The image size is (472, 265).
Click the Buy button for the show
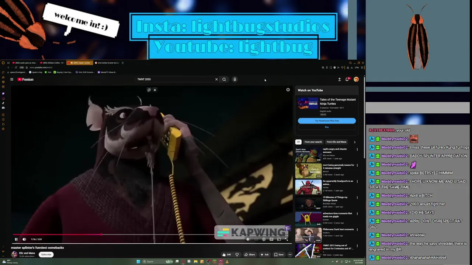327,127
